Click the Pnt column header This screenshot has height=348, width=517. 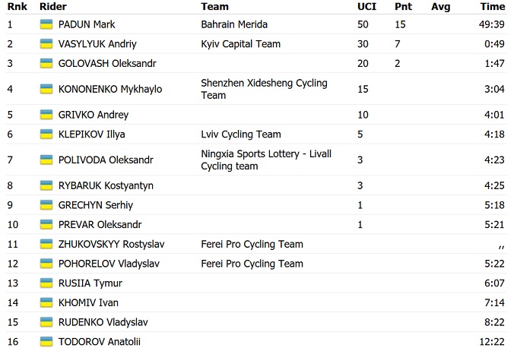[403, 7]
